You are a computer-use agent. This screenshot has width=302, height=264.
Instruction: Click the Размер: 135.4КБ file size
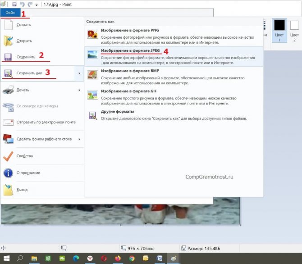(x=204, y=249)
